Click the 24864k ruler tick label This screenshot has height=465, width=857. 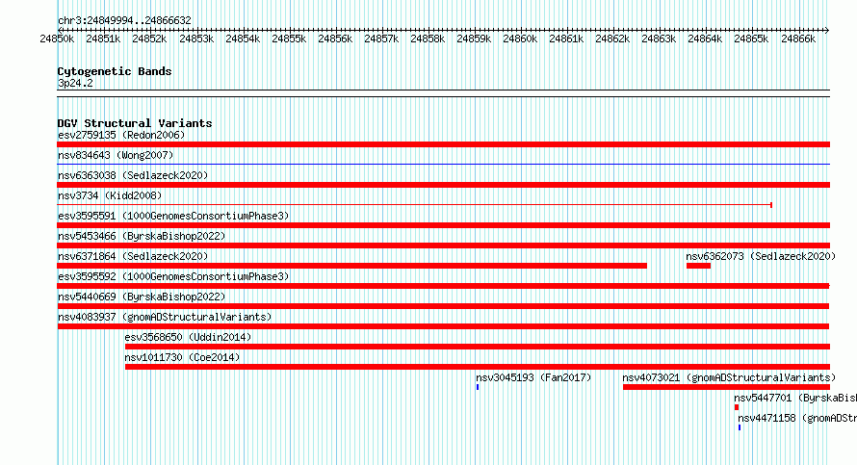pos(705,39)
